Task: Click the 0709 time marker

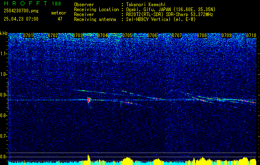Action: (x=227, y=35)
